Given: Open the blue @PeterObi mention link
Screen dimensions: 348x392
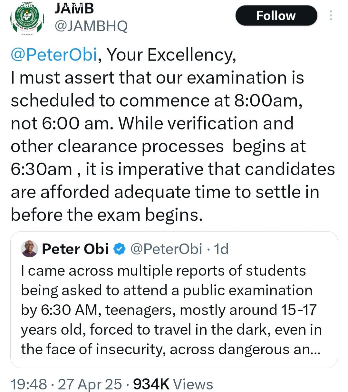Looking at the screenshot, I should (54, 55).
